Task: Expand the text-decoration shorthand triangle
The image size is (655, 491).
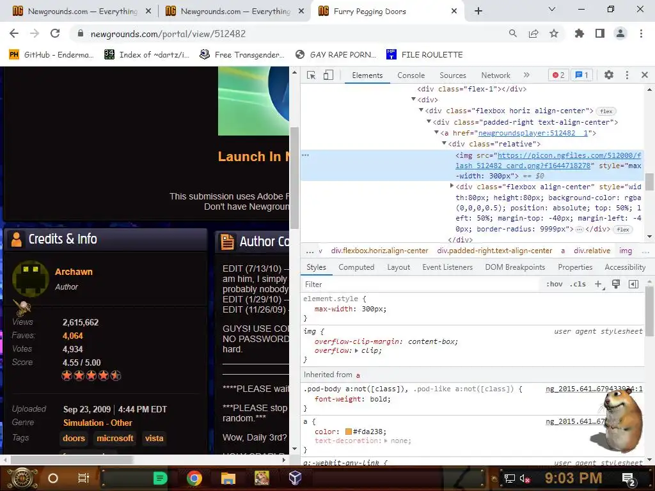Action: 386,440
